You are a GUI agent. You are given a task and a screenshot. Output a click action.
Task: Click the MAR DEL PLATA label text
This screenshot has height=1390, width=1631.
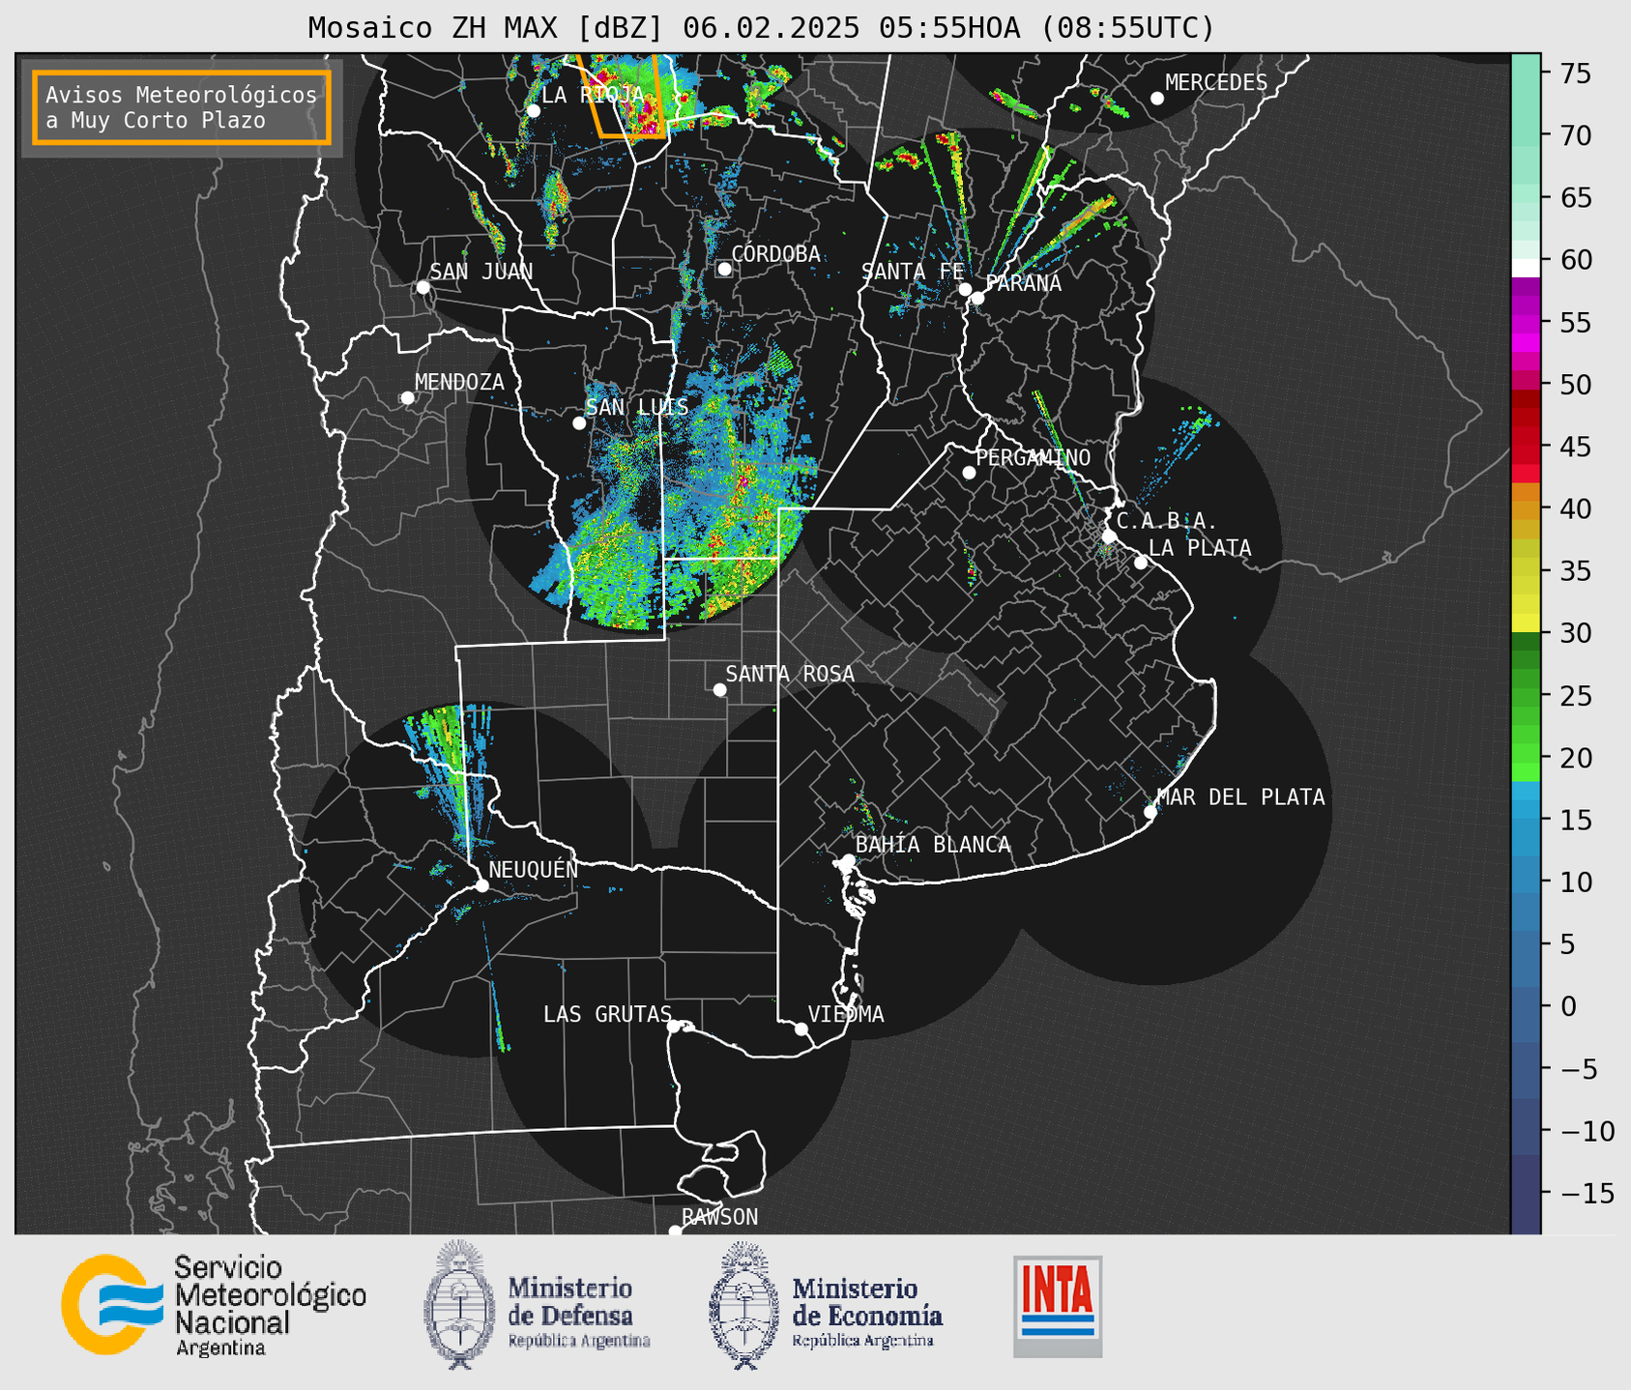tap(1240, 797)
